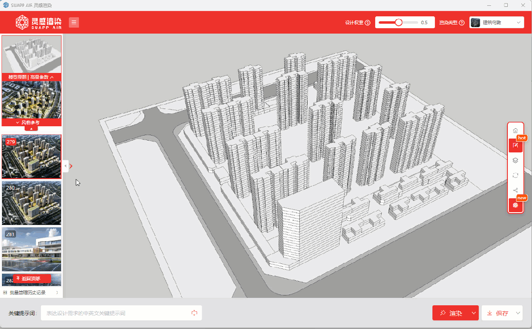Click the help icon beside 设计权重
The width and height of the screenshot is (532, 329).
point(367,23)
